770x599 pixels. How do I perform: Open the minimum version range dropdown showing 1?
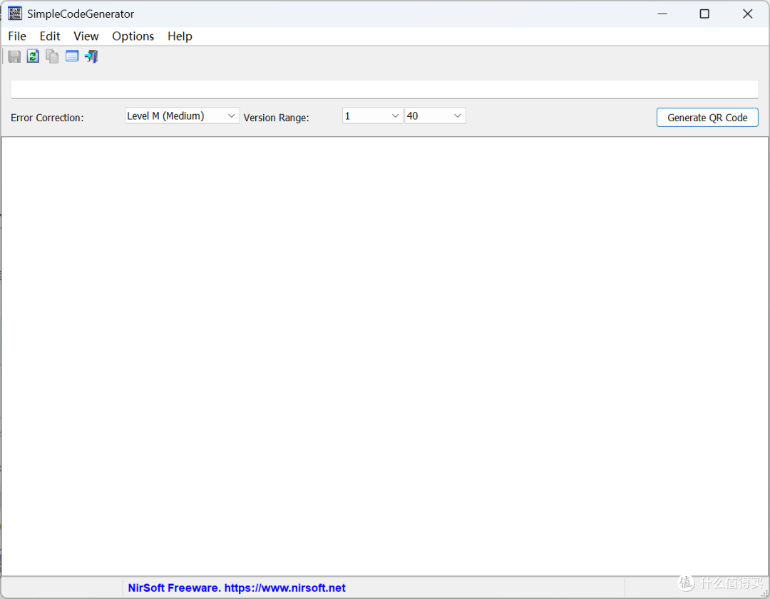click(373, 116)
